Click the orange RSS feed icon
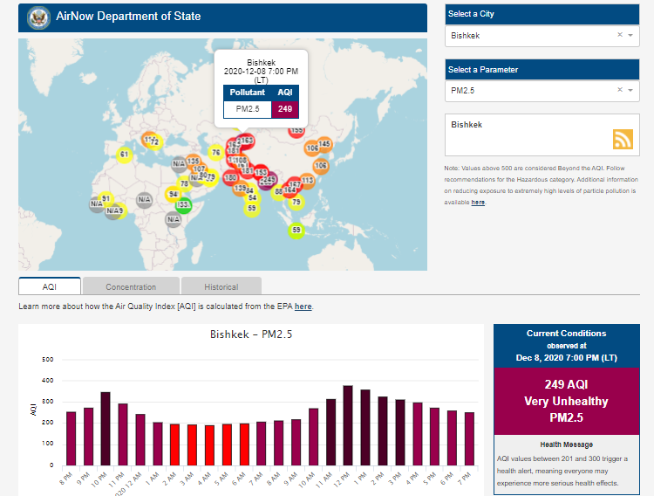Screen dimensions: 654x496 (x=623, y=140)
